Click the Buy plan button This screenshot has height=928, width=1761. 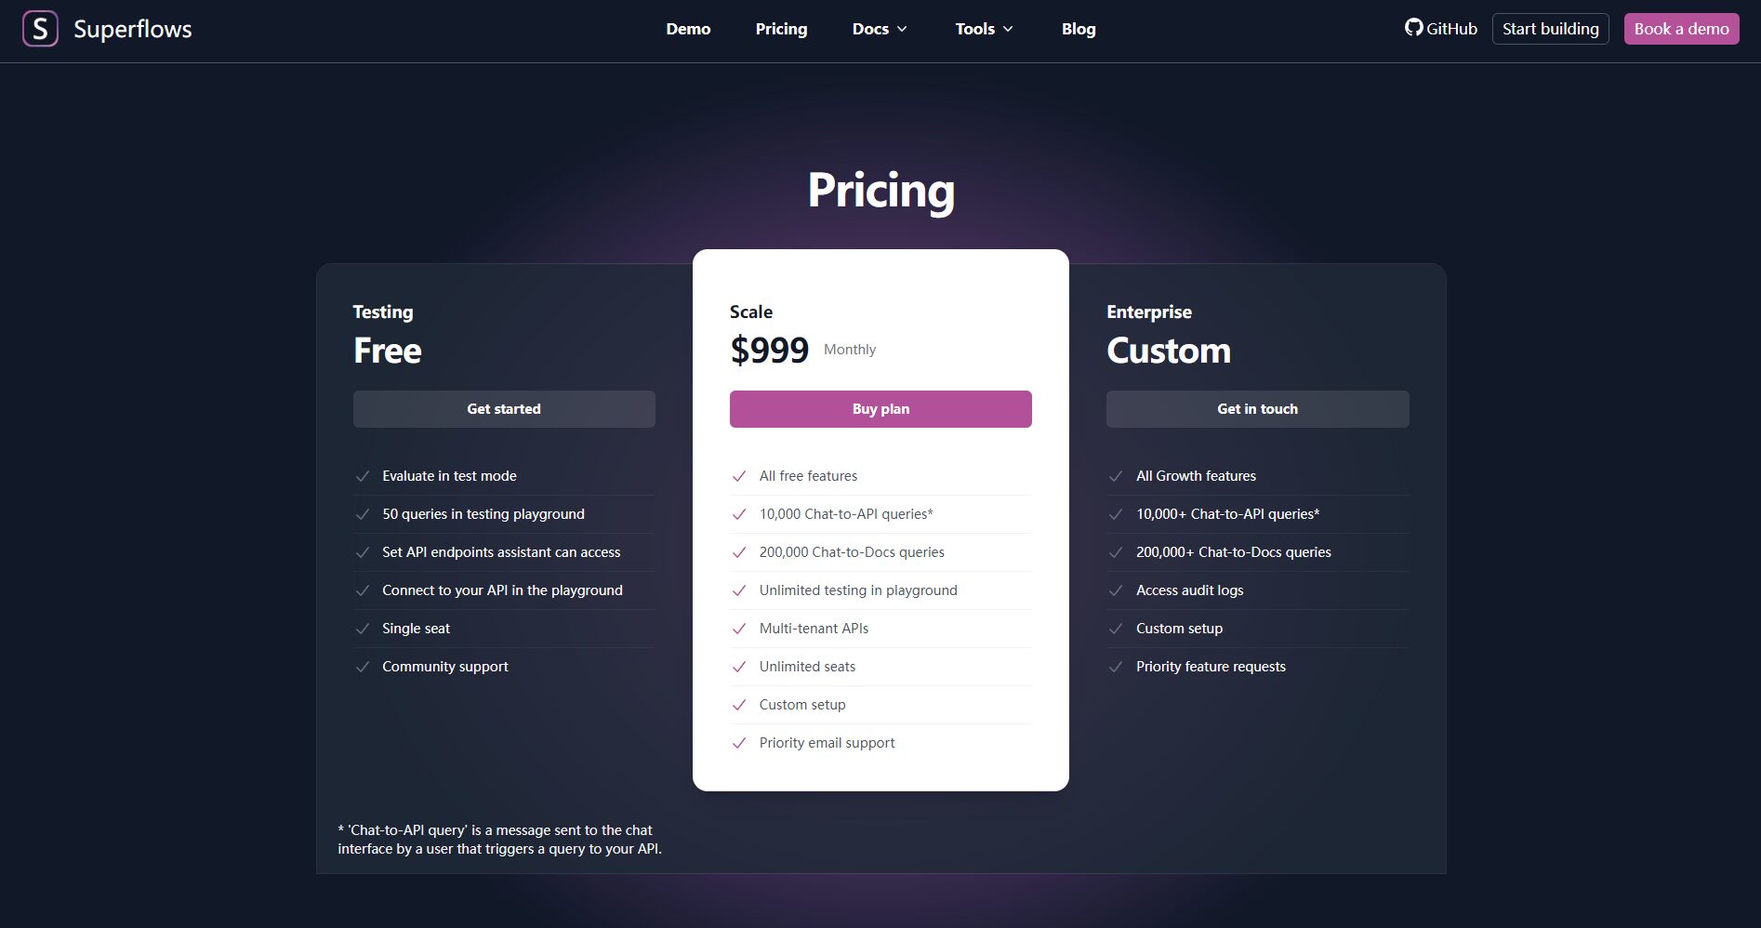pyautogui.click(x=880, y=409)
